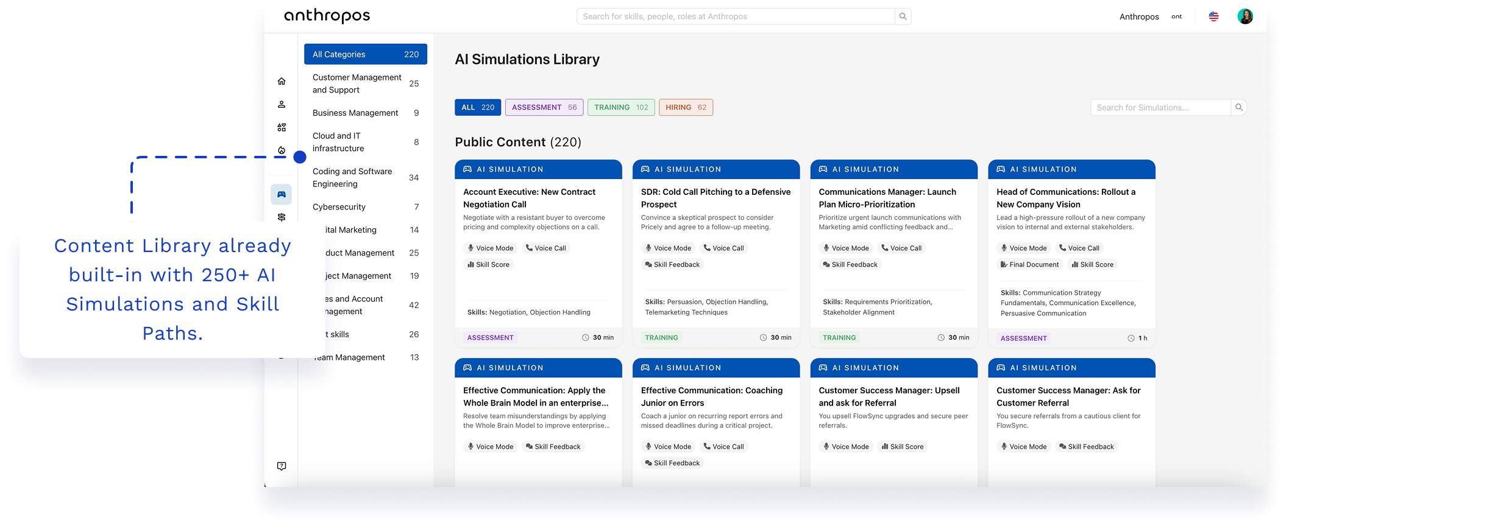Open the profile person icon in sidebar
This screenshot has width=1509, height=526.
tap(282, 104)
